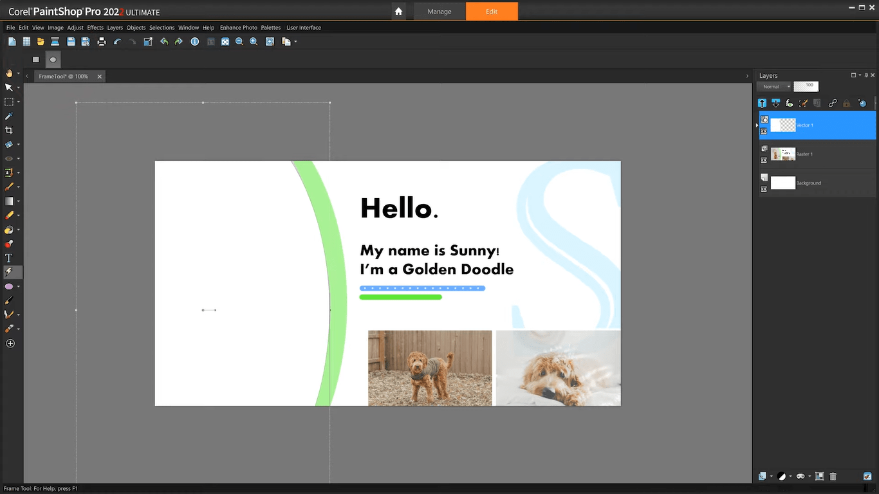The image size is (879, 494).
Task: Toggle Layers panel auto-hide pin
Action: pos(866,75)
